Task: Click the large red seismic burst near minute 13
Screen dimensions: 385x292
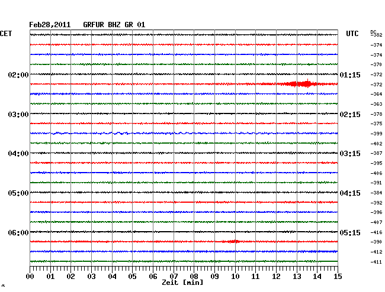Action: (300, 84)
